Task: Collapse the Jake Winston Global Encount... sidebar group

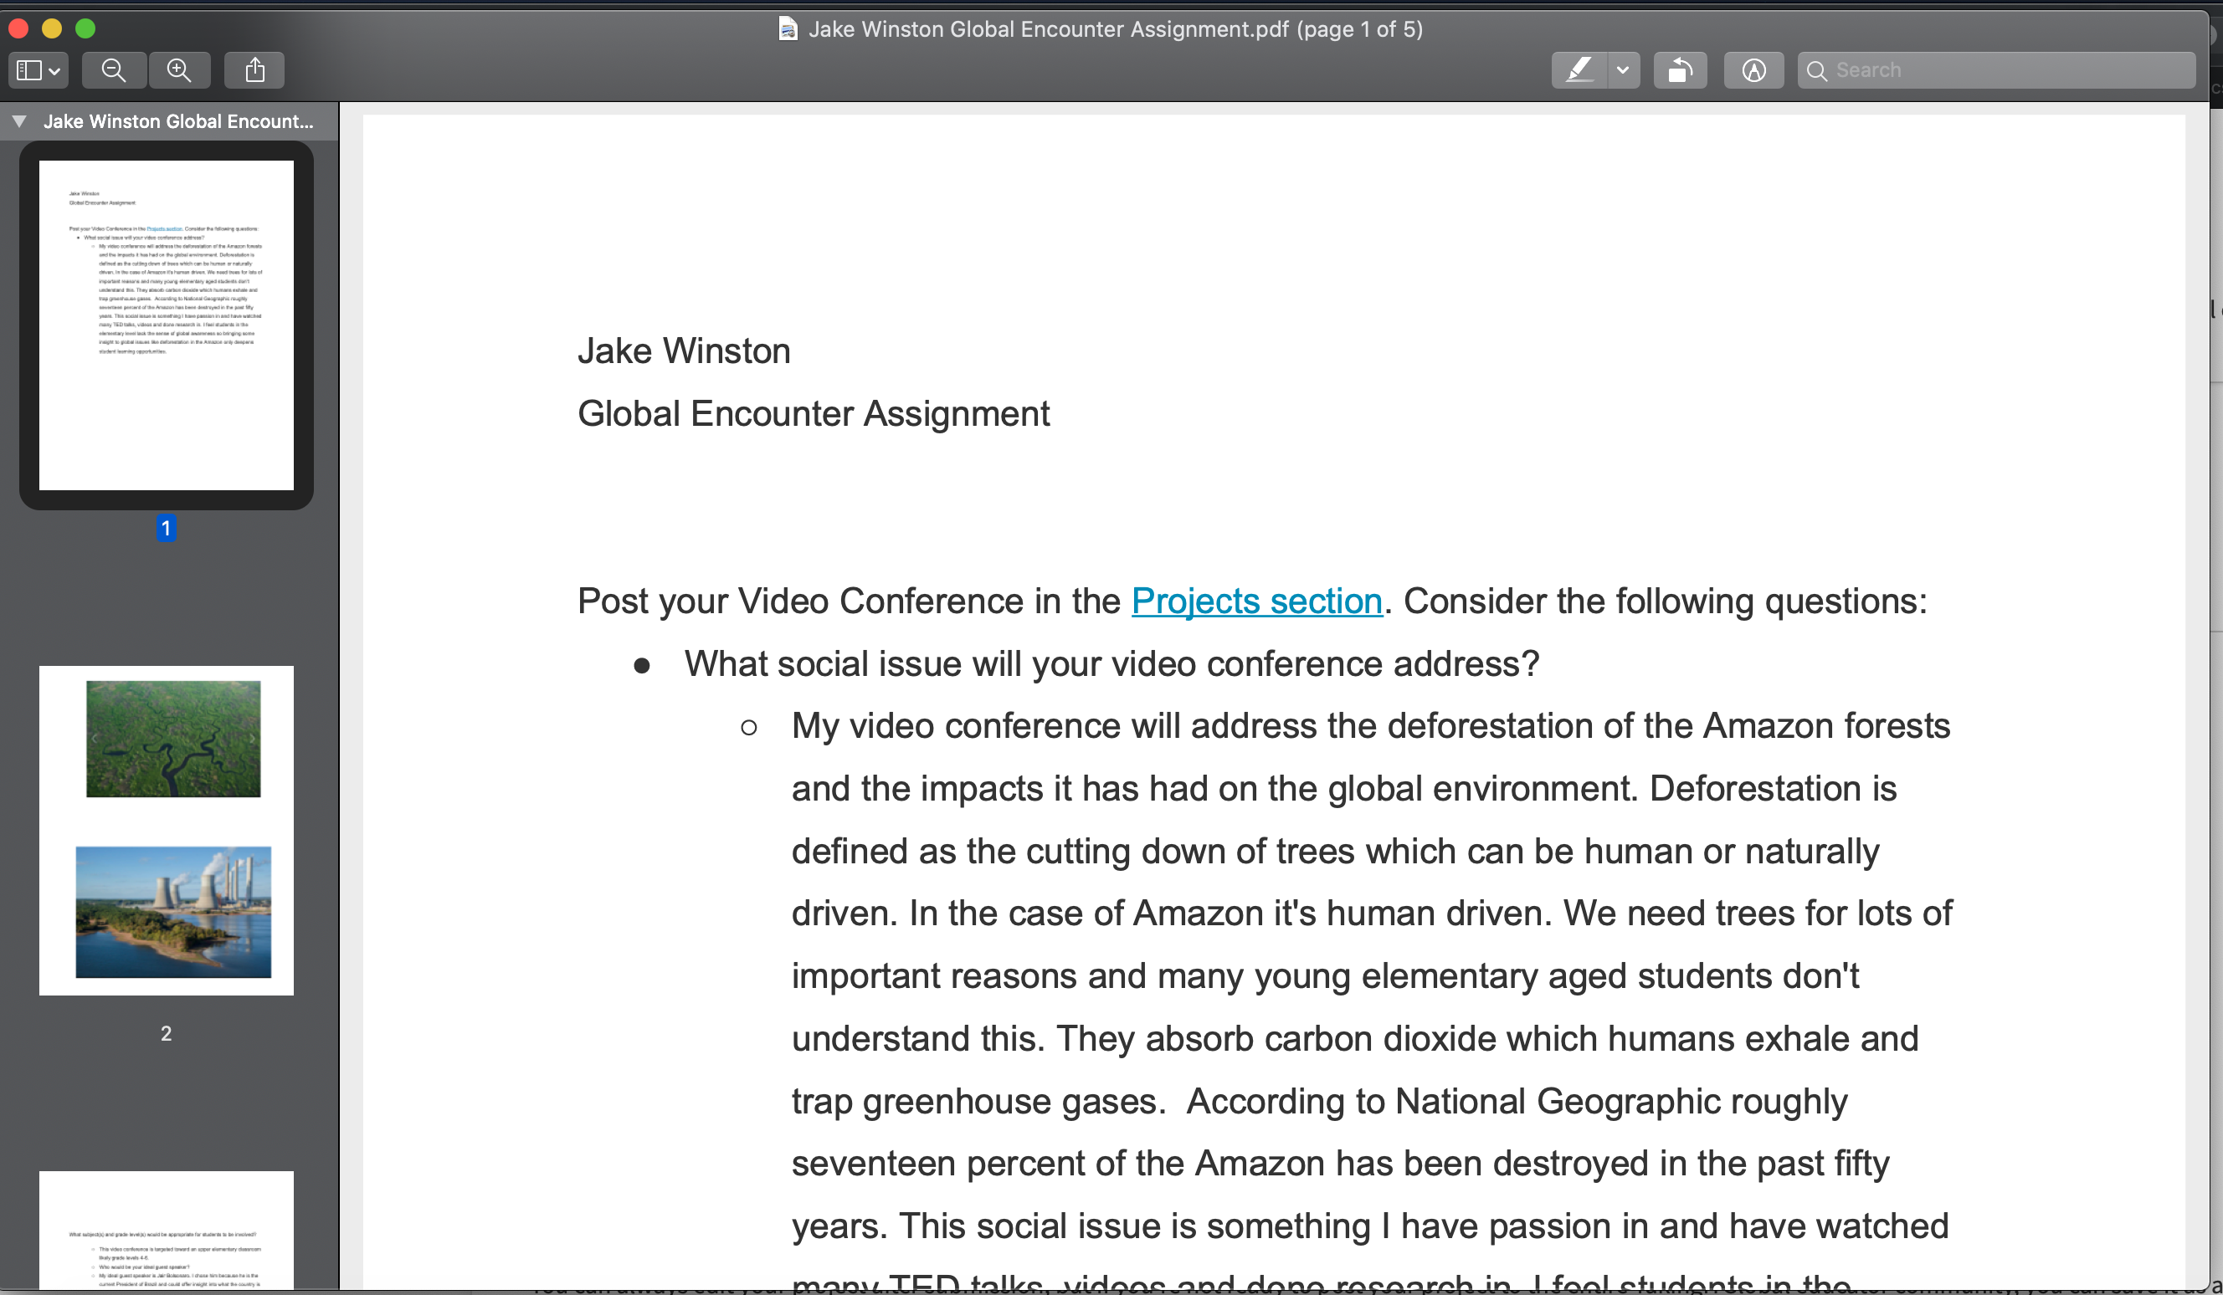Action: tap(18, 121)
